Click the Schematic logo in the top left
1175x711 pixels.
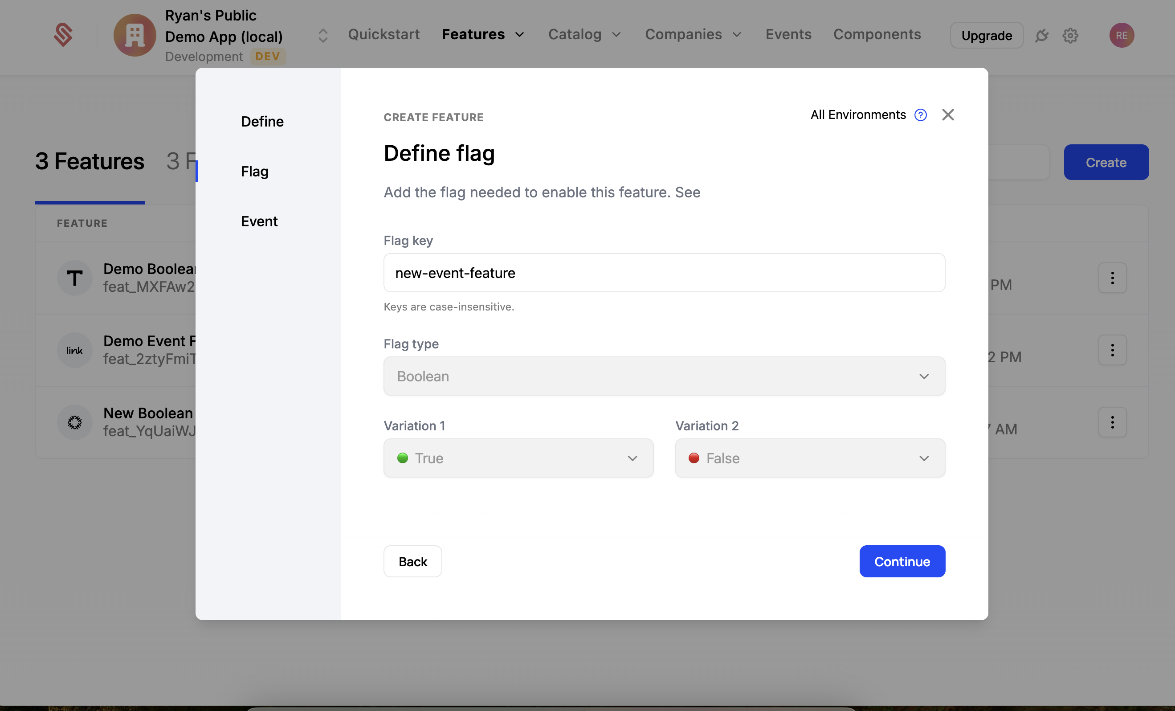pos(64,35)
